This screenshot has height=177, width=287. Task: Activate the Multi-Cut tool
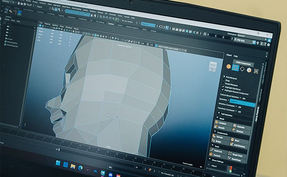(218, 151)
